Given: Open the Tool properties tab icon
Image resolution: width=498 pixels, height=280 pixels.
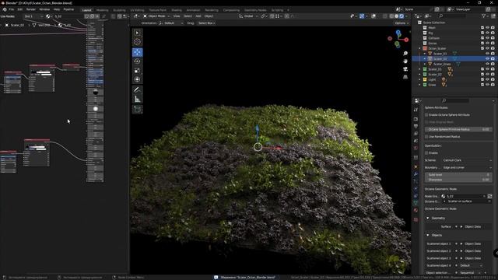Looking at the screenshot, I should tap(416, 110).
